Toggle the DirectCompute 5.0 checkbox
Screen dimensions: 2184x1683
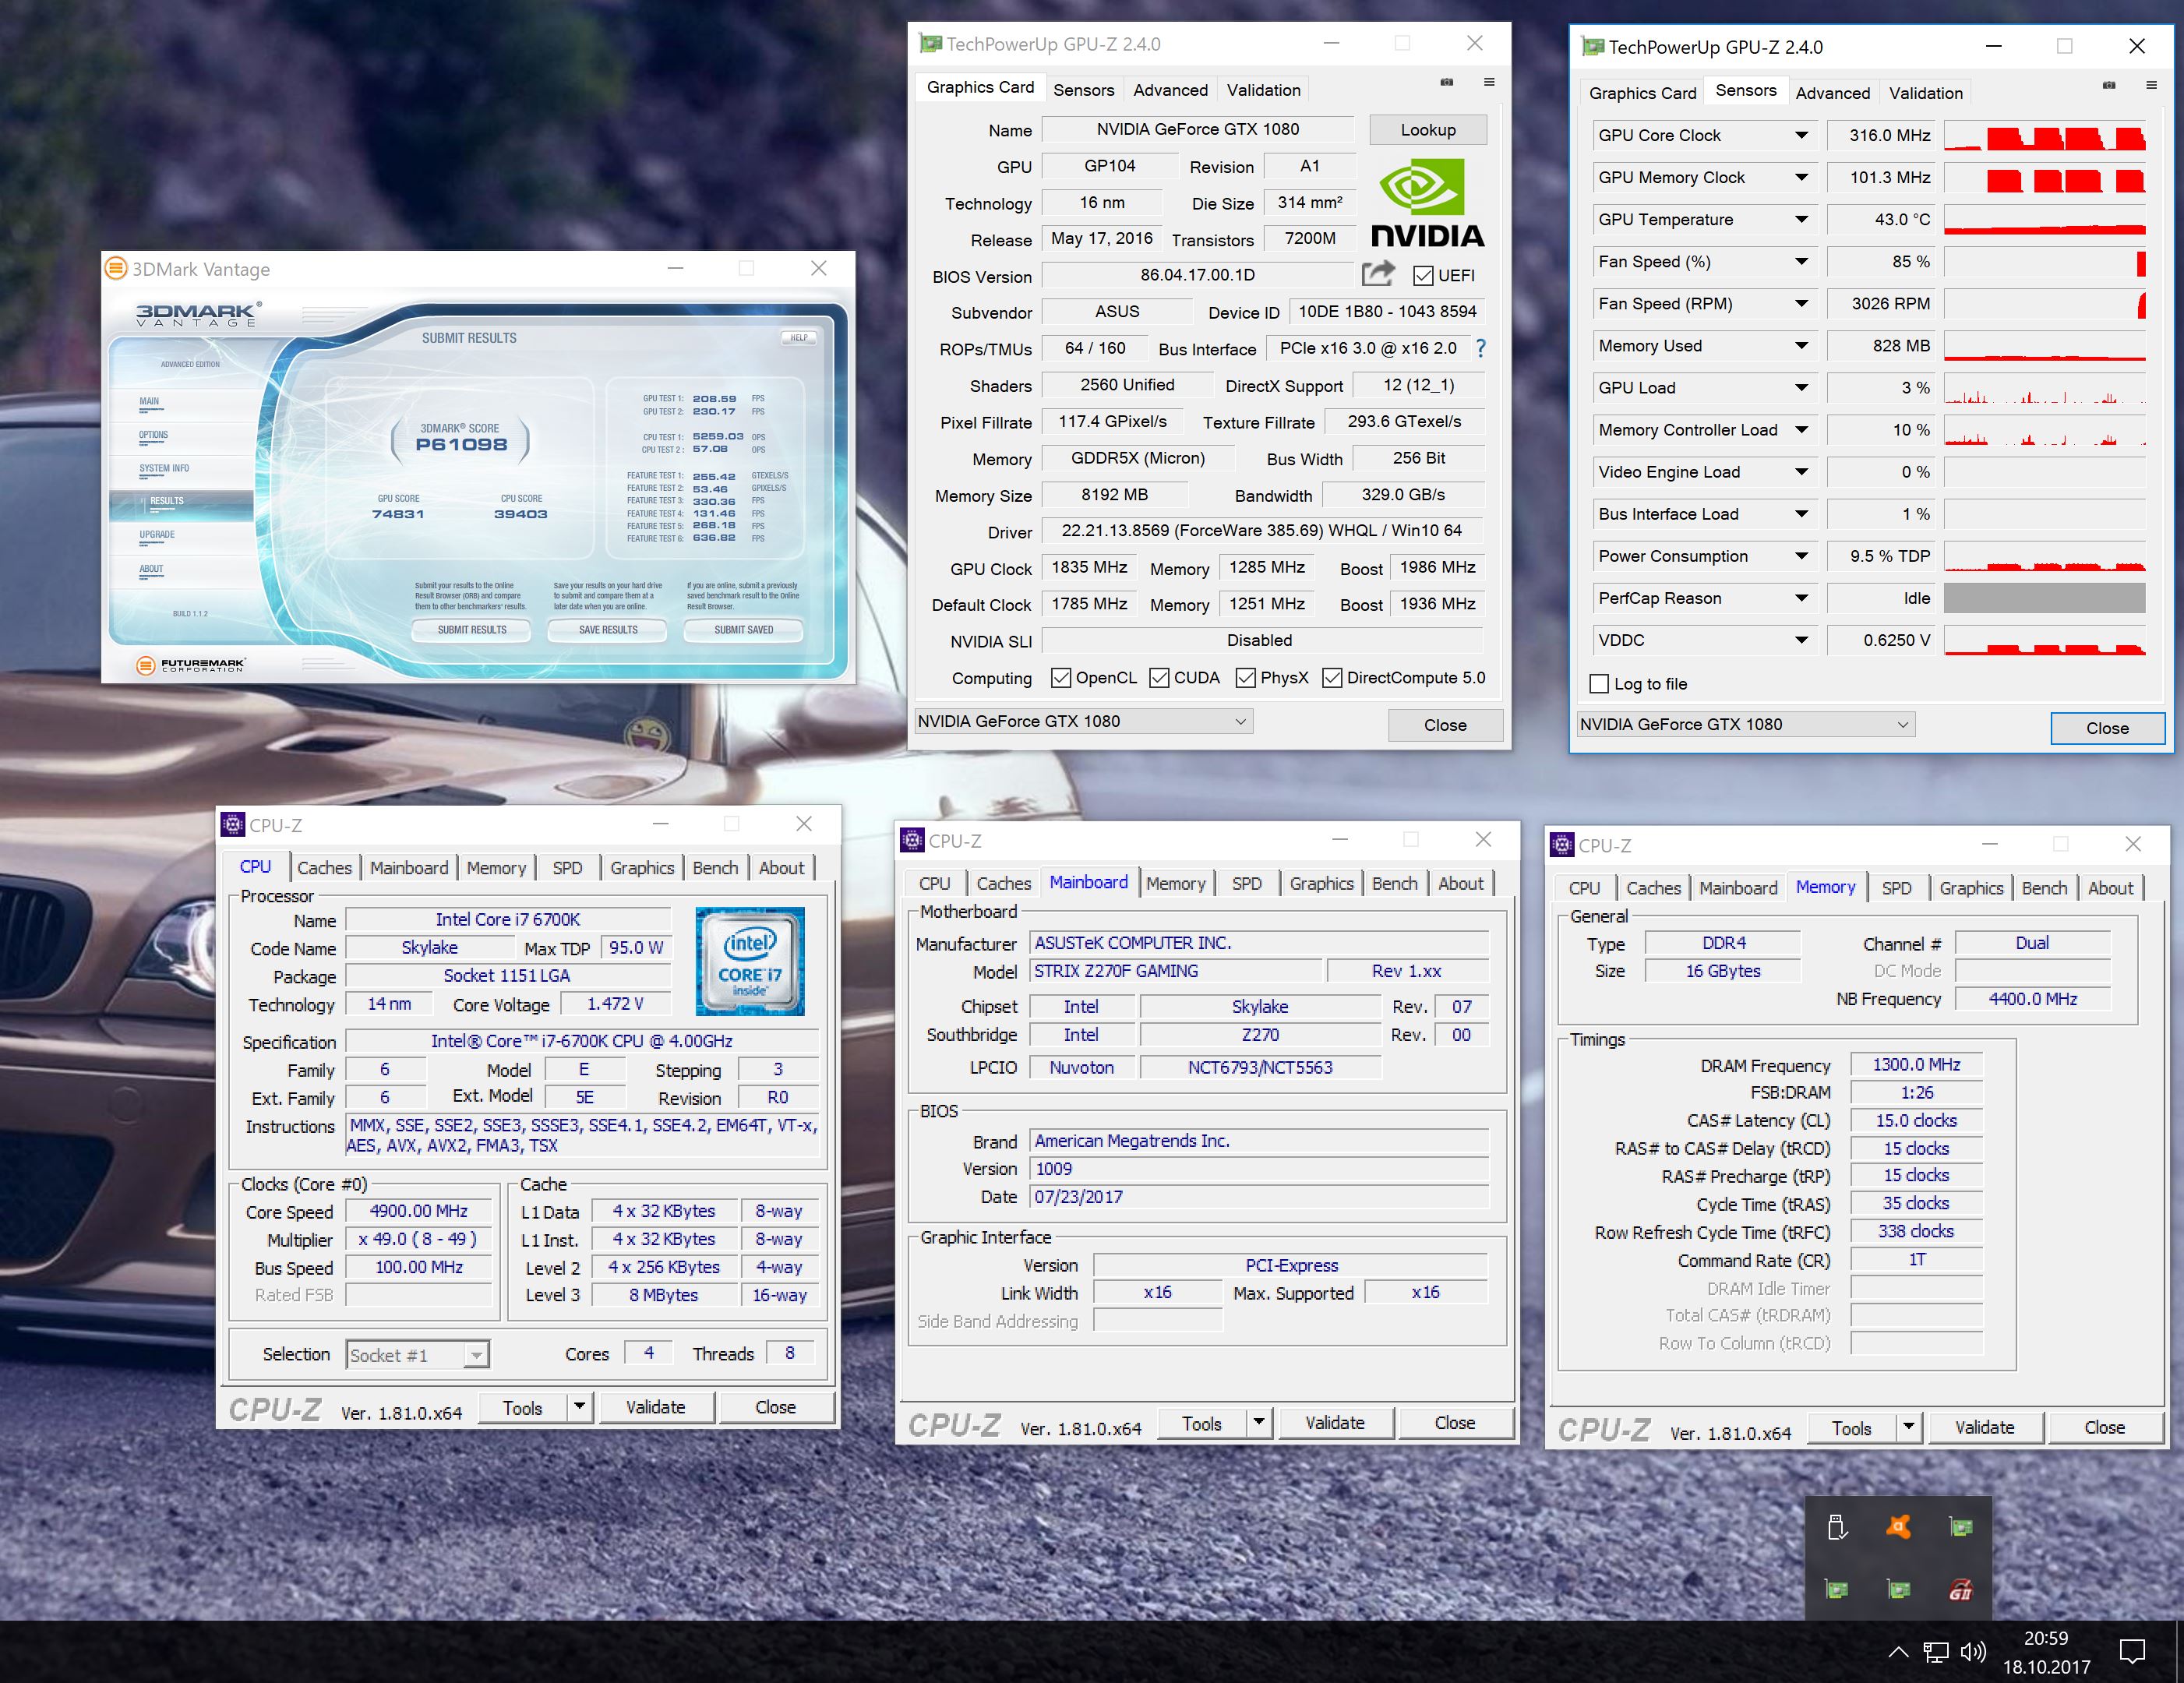[x=1332, y=677]
